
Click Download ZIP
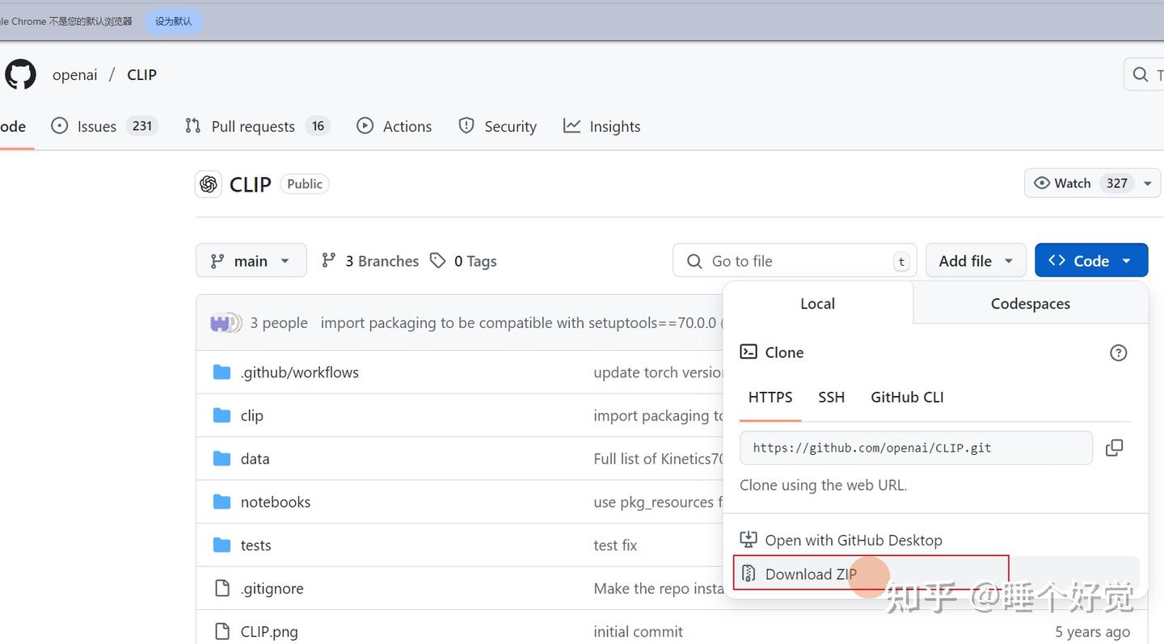tap(810, 574)
